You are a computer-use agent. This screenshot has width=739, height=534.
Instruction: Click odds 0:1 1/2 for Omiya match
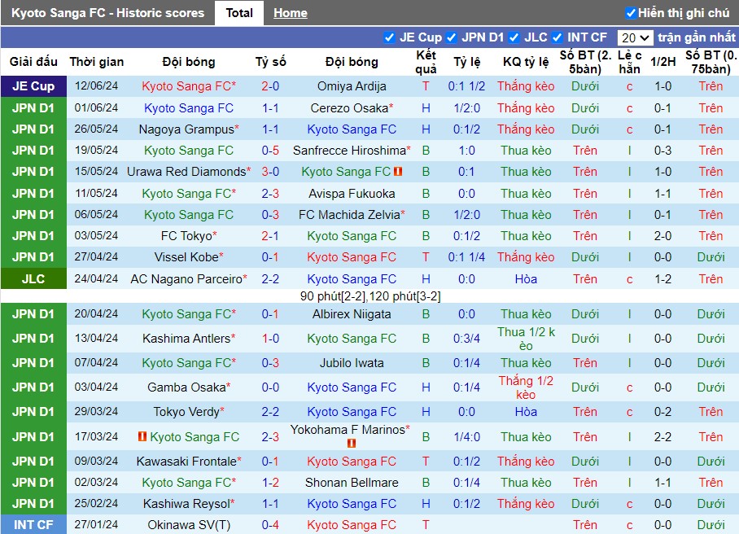click(466, 86)
